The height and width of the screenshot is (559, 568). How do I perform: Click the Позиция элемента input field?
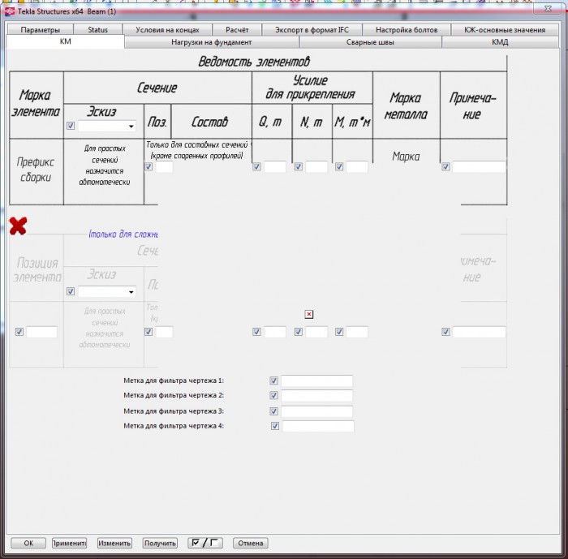(41, 332)
